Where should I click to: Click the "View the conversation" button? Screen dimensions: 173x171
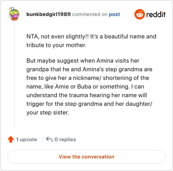point(86,157)
